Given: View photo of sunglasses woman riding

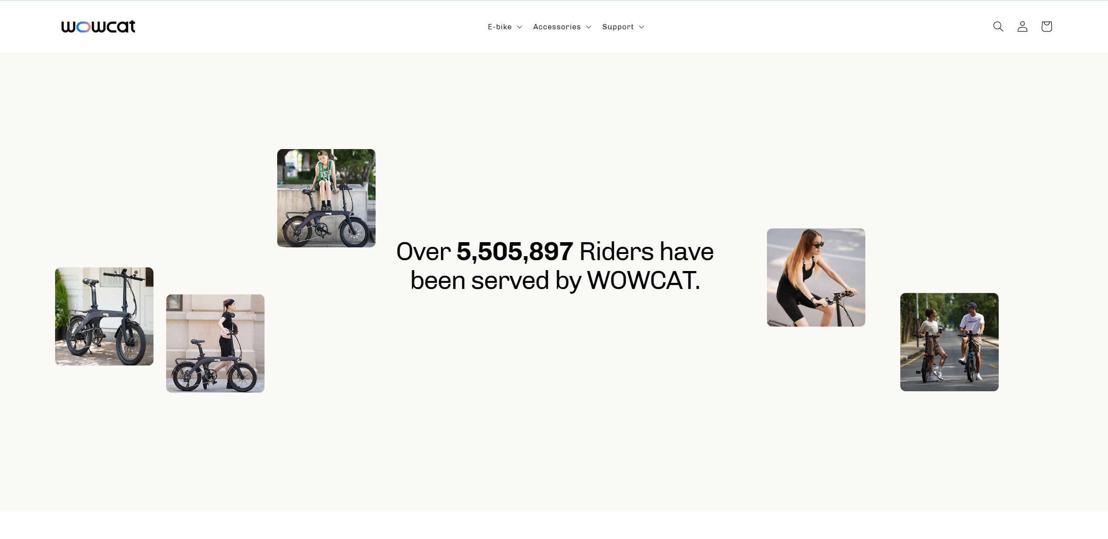Looking at the screenshot, I should click(x=816, y=277).
